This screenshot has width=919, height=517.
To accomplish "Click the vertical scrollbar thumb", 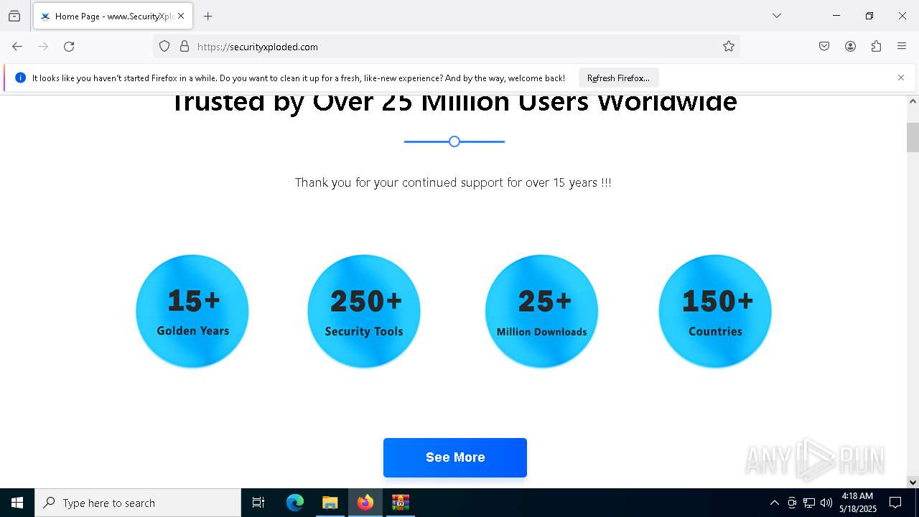I will tap(913, 137).
